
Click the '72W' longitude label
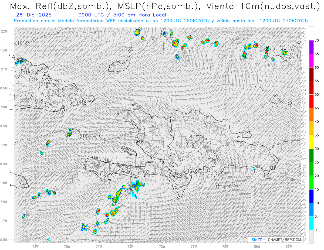[162, 246]
